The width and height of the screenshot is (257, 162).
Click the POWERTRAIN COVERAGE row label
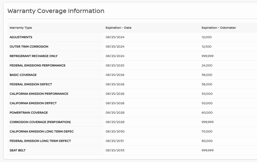pyautogui.click(x=29, y=113)
